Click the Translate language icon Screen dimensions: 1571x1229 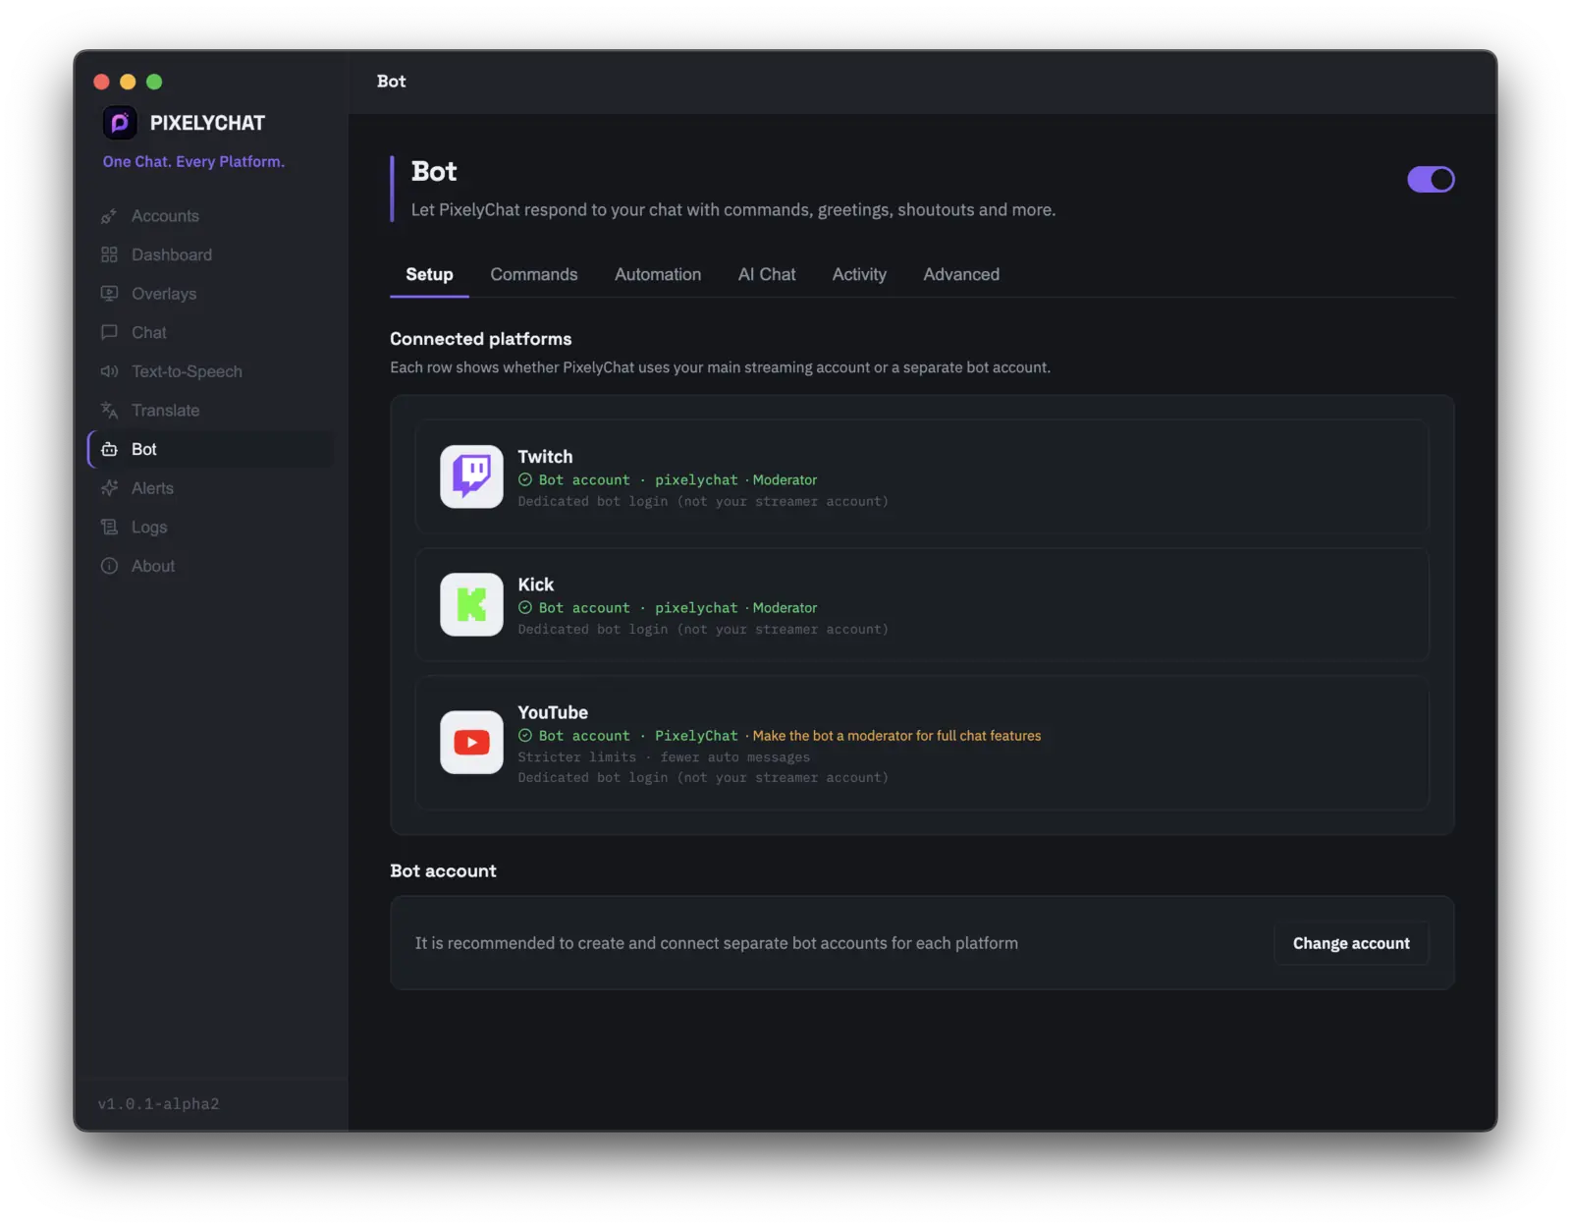click(109, 411)
